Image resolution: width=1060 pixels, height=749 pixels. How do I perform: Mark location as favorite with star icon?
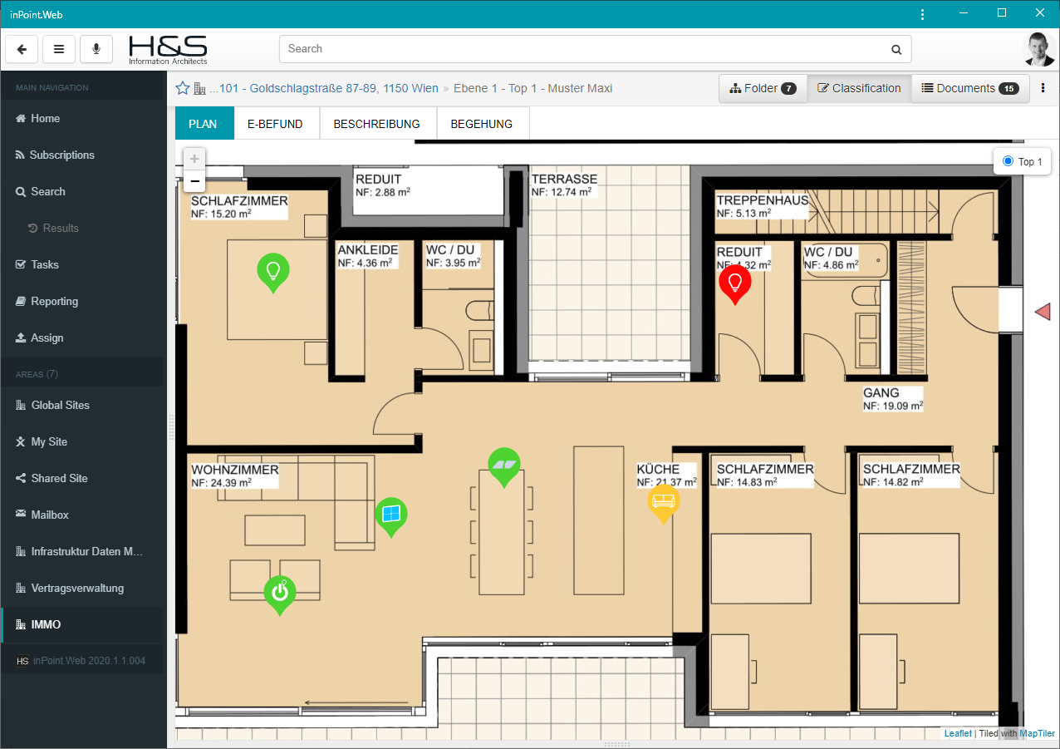pos(183,88)
